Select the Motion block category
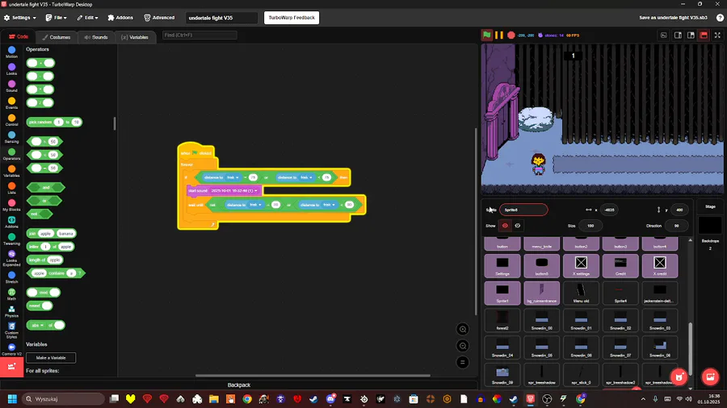 pos(11,52)
